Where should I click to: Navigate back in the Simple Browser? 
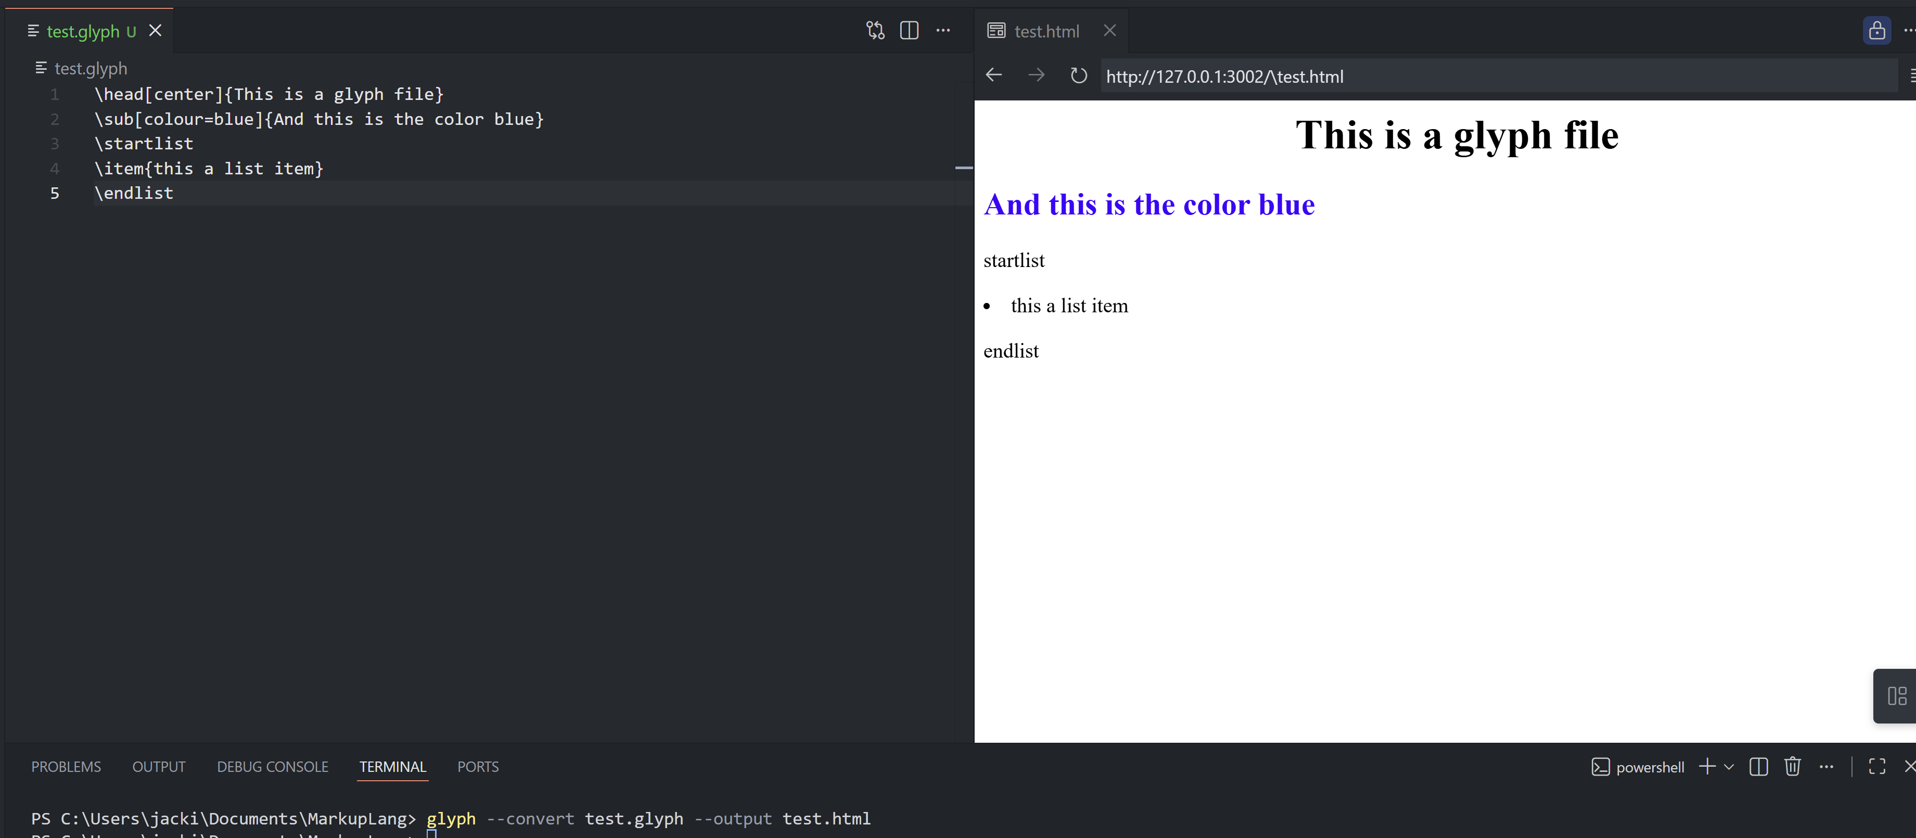(994, 75)
